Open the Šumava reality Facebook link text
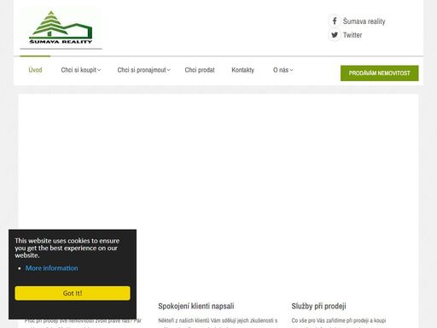Viewport: 437px width, 328px height. 364,21
